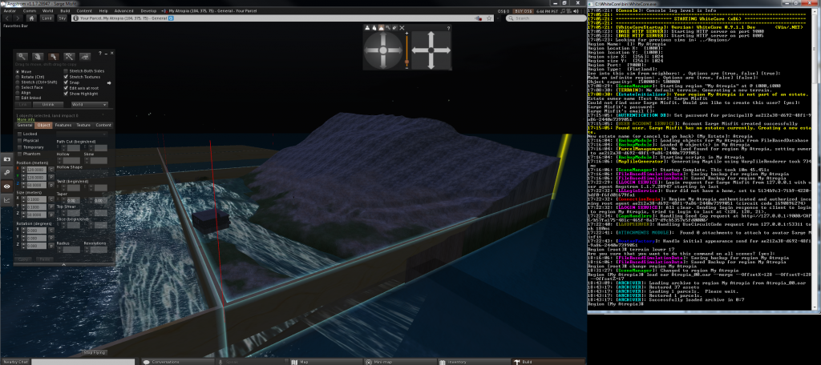
Task: Click the camera zoom-in plus icon
Action: (x=406, y=34)
